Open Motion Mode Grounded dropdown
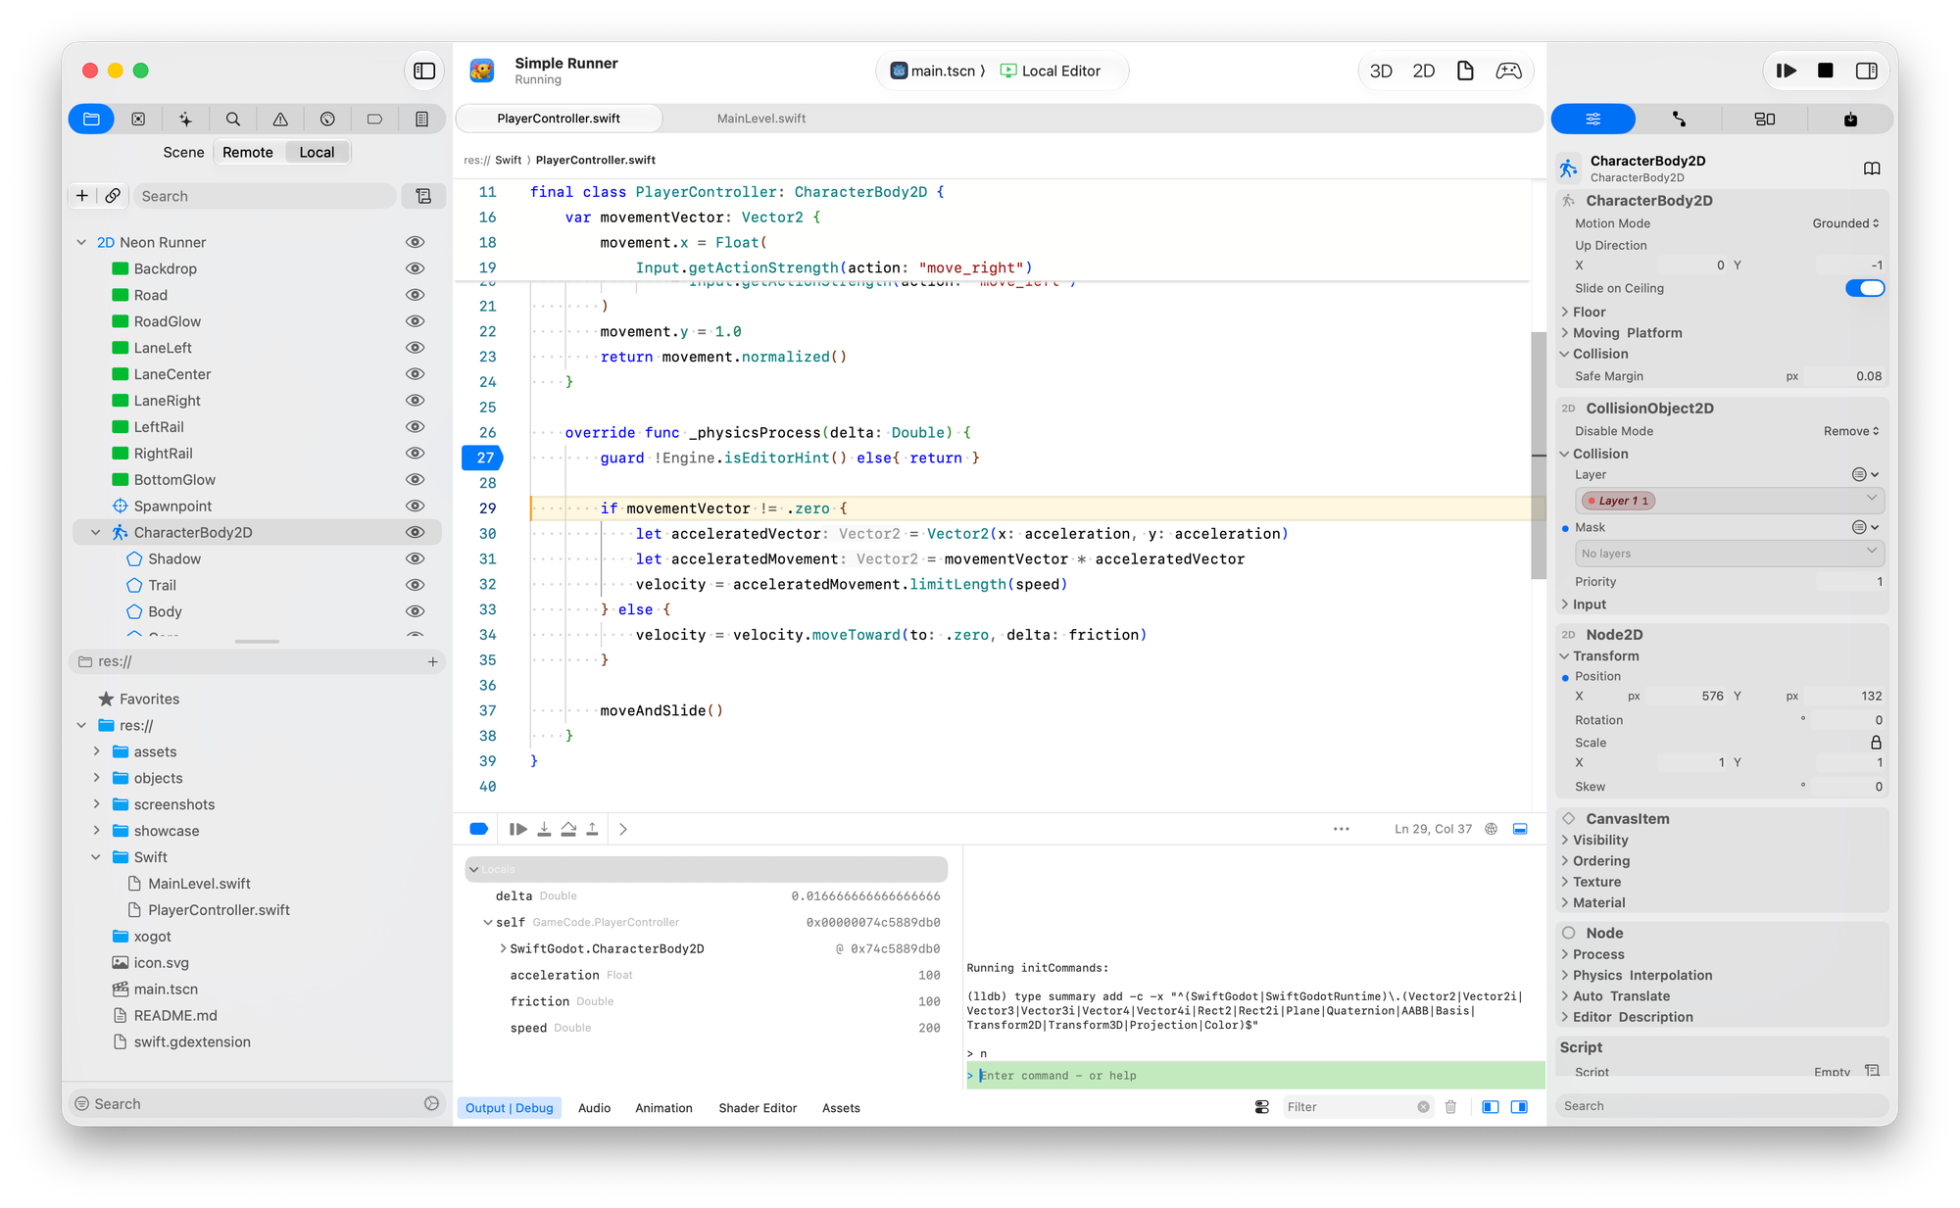Viewport: 1960px width, 1208px height. coord(1845,223)
